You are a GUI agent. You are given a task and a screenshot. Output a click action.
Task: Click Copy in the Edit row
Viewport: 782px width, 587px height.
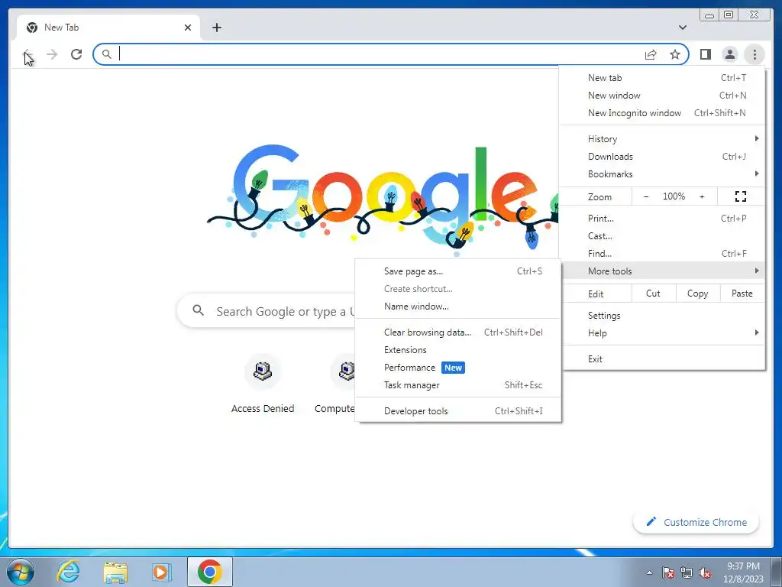tap(698, 293)
